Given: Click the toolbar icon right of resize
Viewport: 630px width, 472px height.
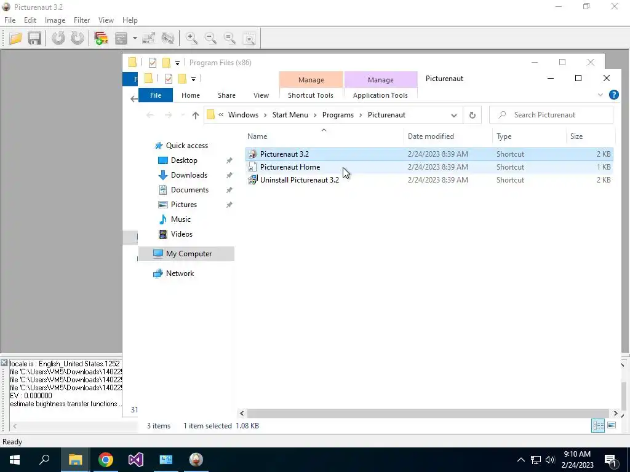Looking at the screenshot, I should 167,39.
